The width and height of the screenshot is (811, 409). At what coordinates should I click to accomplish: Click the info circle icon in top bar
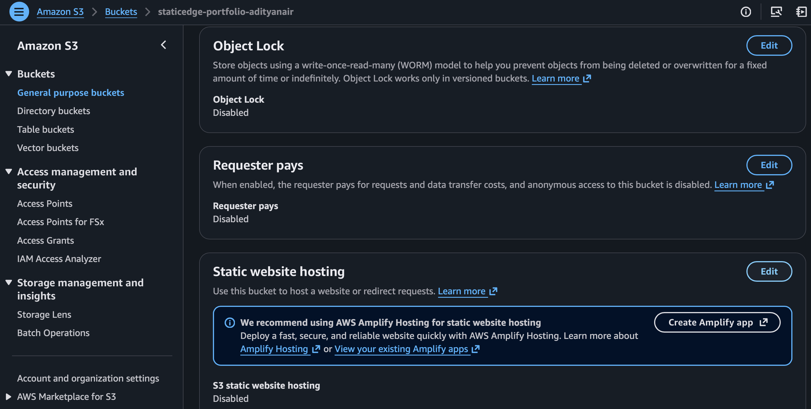[x=746, y=12]
